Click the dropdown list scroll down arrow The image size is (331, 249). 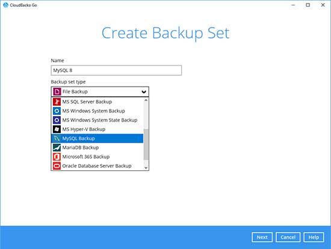(146, 168)
